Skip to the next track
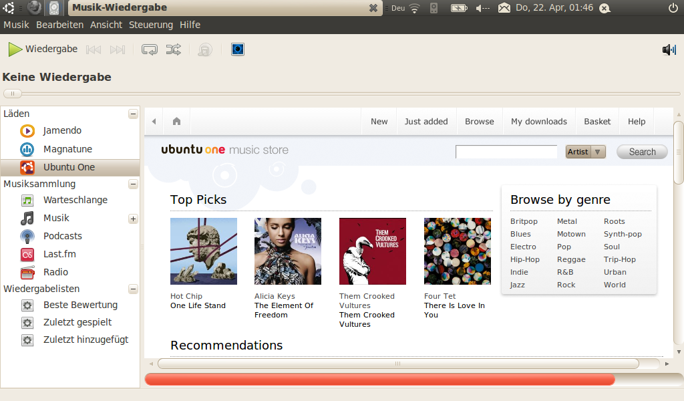684x401 pixels. (x=118, y=49)
